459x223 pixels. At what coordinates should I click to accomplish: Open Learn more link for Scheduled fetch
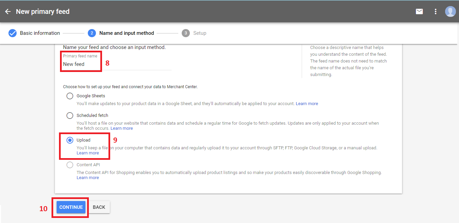122,128
